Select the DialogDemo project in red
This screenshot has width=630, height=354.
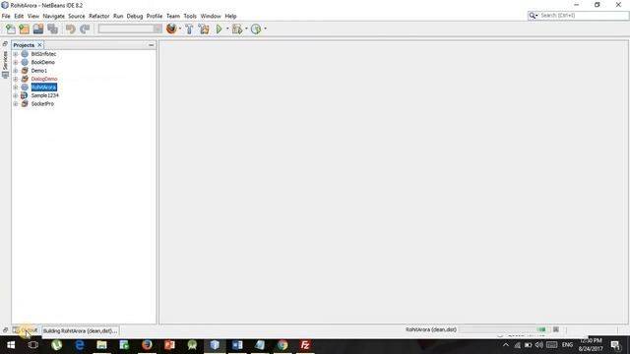tap(44, 79)
